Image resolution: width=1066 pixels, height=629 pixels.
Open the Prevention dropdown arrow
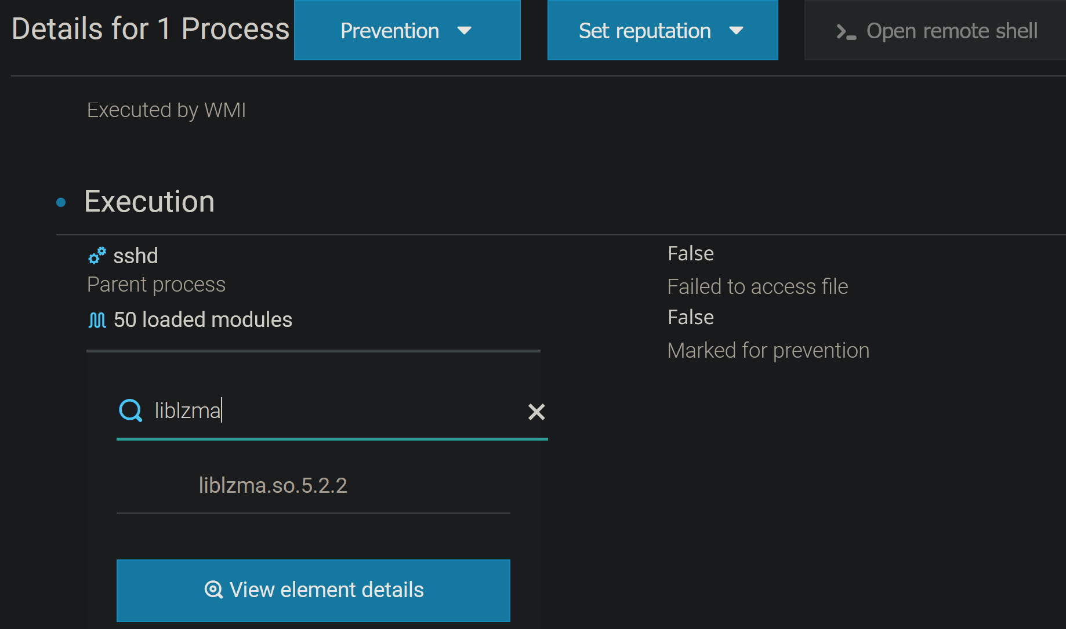tap(465, 31)
